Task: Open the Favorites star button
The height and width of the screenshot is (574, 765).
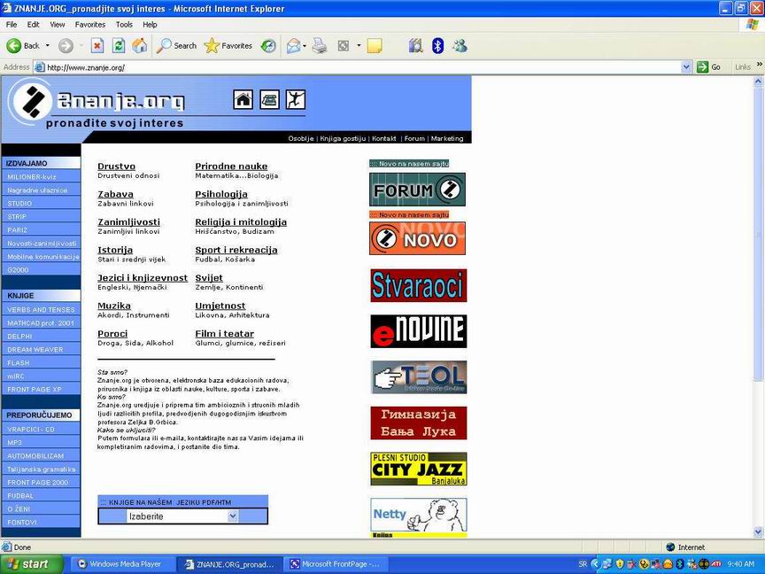Action: pos(228,46)
